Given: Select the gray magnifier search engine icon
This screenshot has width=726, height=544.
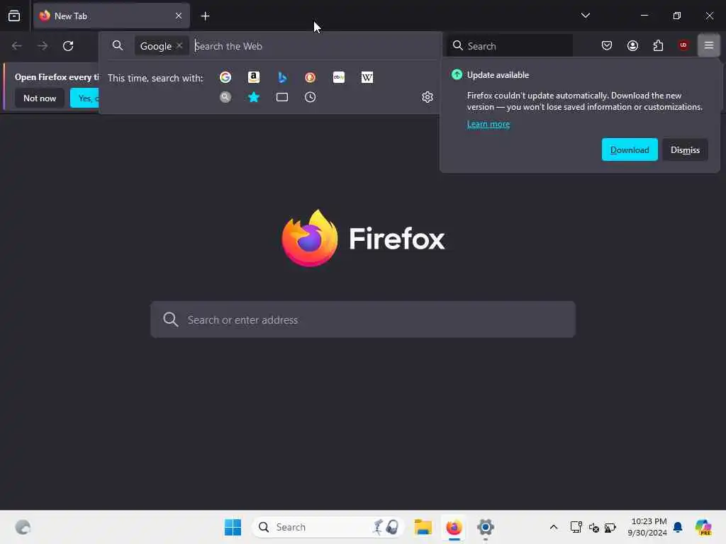Looking at the screenshot, I should pyautogui.click(x=225, y=97).
